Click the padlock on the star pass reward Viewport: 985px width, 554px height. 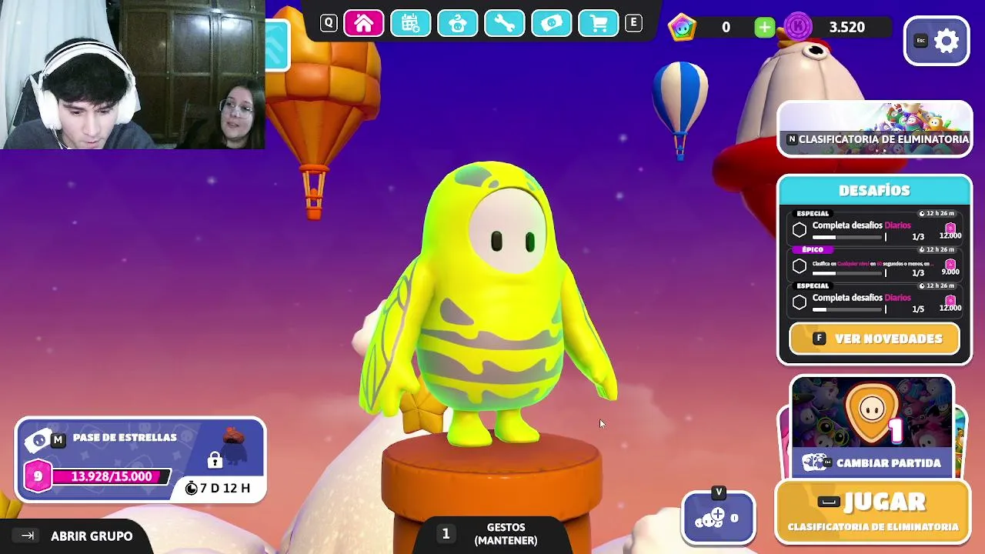tap(215, 460)
